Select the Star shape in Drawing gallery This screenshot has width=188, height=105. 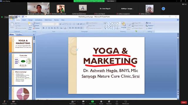tap(117, 28)
